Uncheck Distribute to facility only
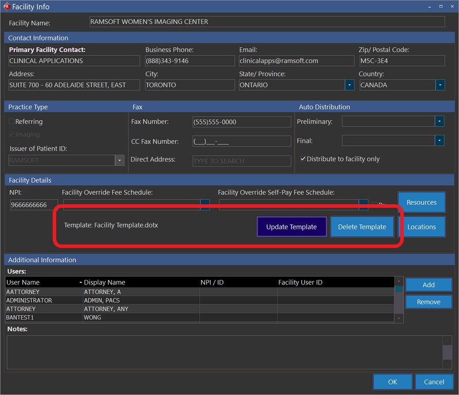This screenshot has height=395, width=459. [303, 159]
